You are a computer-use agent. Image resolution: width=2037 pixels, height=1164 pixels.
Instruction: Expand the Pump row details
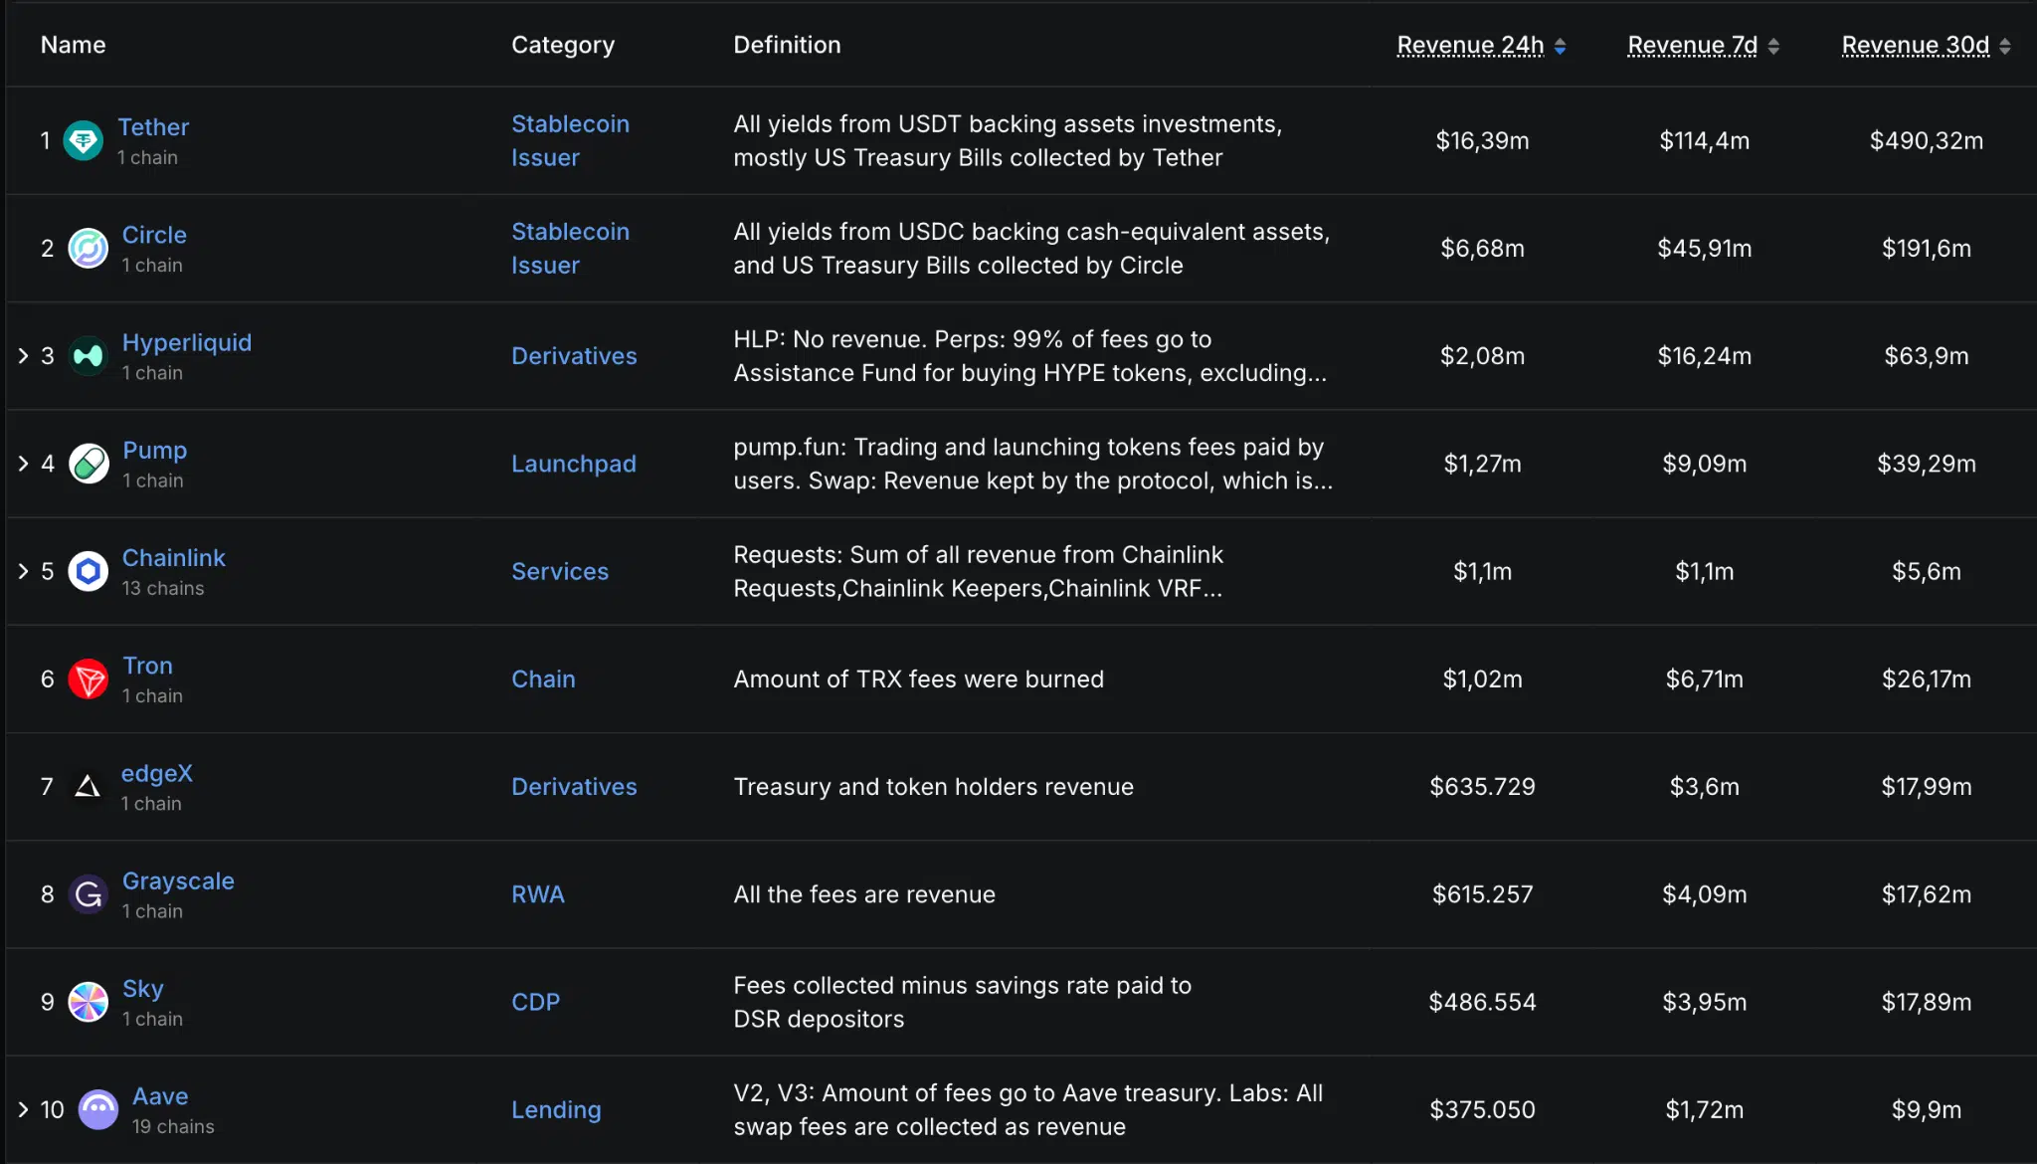coord(22,463)
